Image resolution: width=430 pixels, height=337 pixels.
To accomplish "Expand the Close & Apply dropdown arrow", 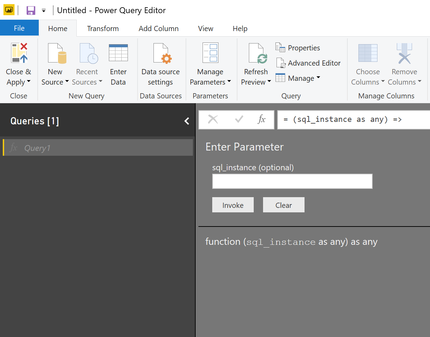I will pyautogui.click(x=29, y=81).
